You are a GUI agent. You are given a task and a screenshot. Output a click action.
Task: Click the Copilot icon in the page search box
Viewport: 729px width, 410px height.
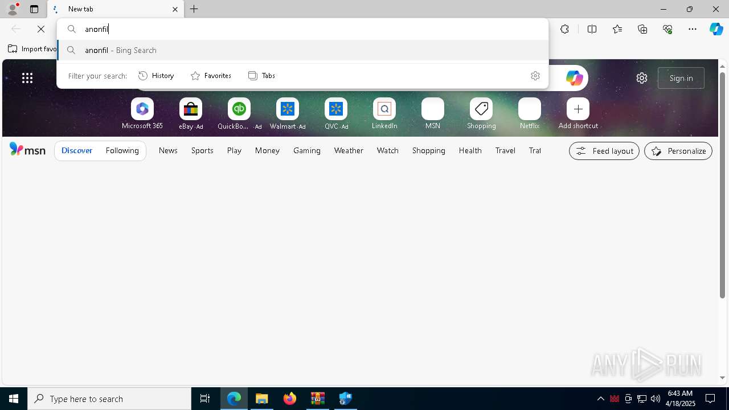coord(574,78)
